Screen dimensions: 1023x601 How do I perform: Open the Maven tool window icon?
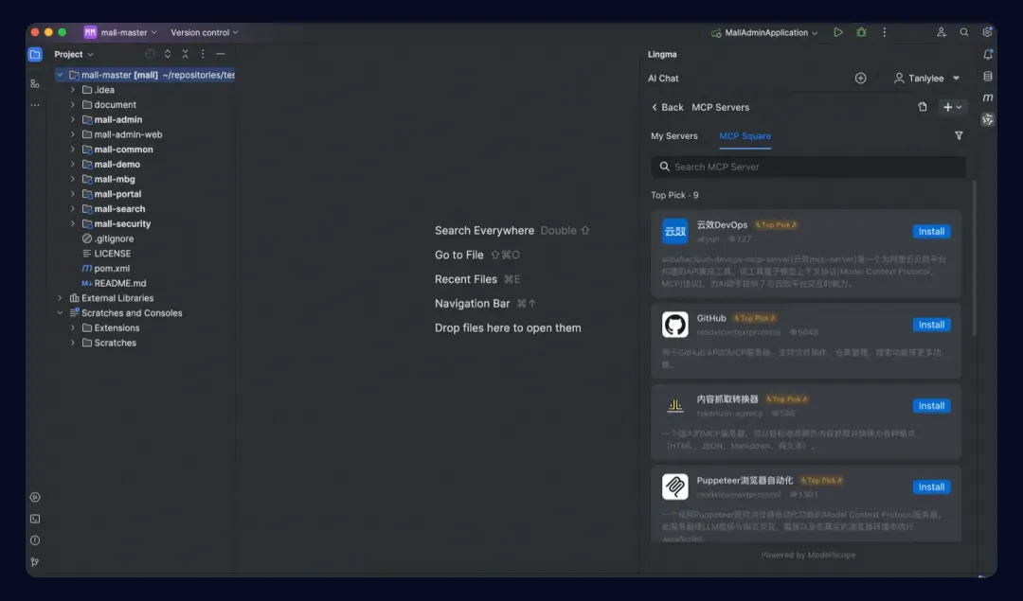(x=988, y=97)
